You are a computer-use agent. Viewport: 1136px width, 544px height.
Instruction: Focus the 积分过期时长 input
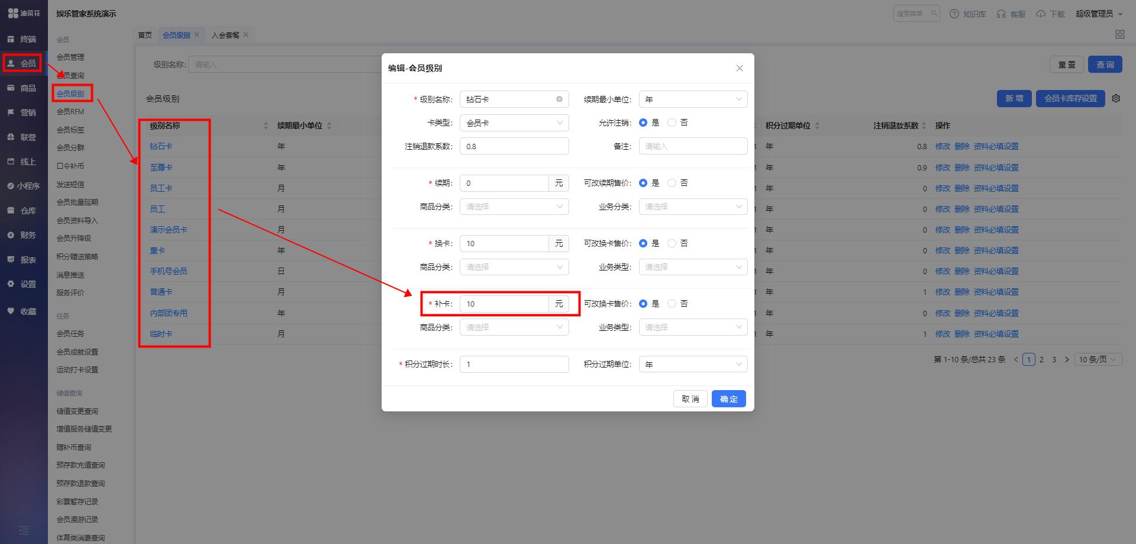pos(514,364)
